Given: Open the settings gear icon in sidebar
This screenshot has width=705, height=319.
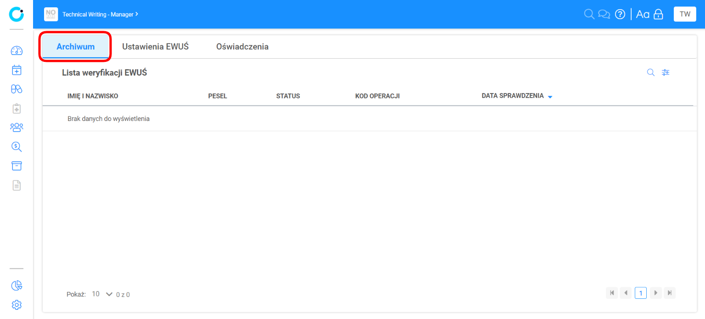Looking at the screenshot, I should pos(17,305).
